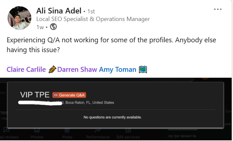Open the Claire Carlile mention link
The height and width of the screenshot is (141, 233).
pos(26,70)
